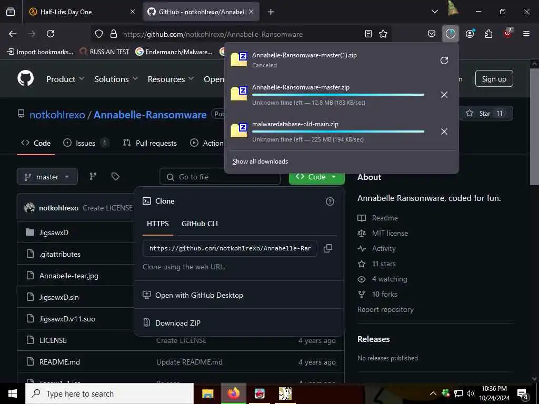
Task: Open Annabelle-tear.jpg file
Action: tap(69, 276)
